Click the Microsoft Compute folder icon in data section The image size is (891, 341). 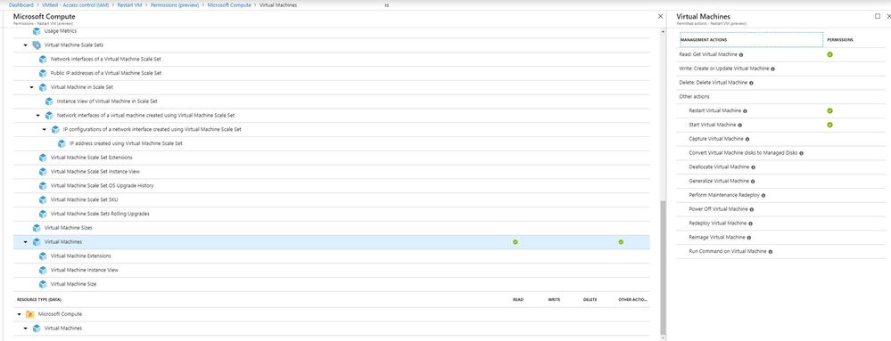tap(30, 314)
